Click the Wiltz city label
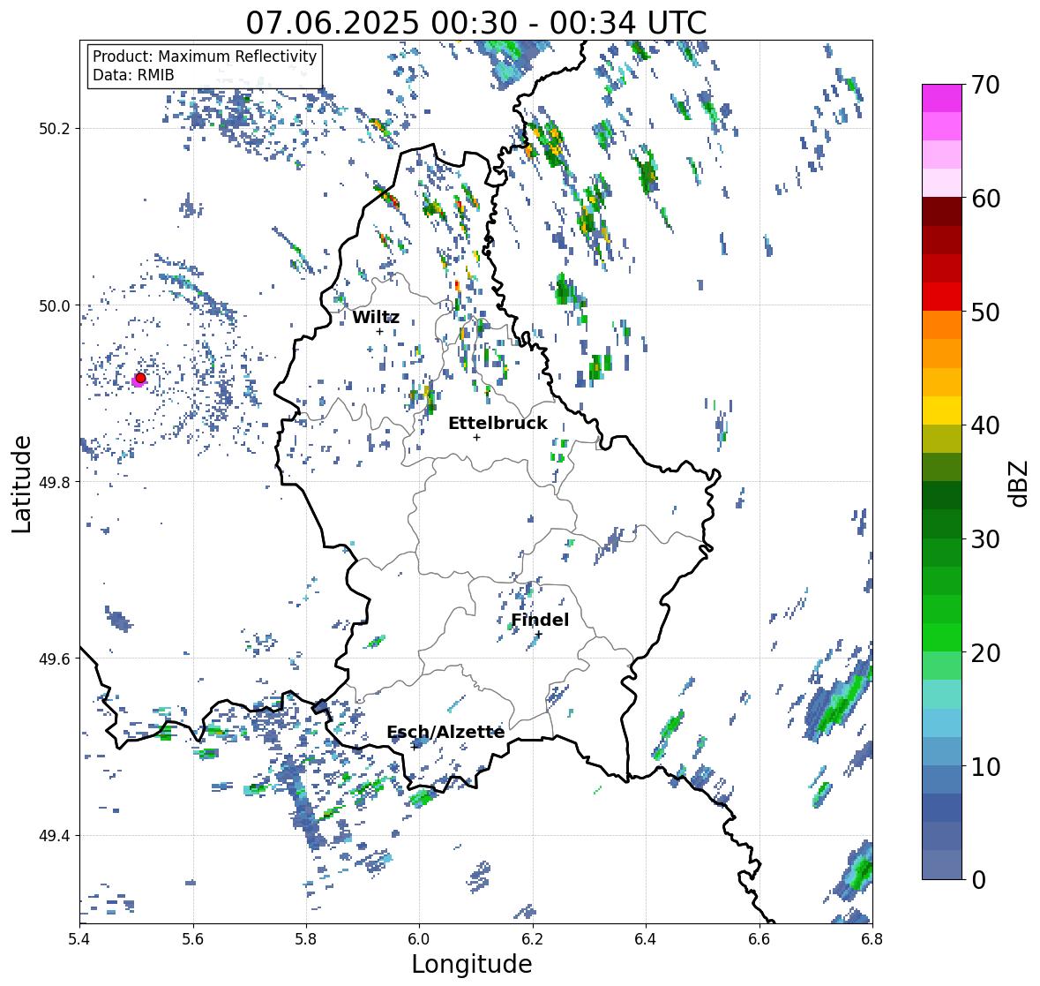1040x986 pixels. (x=376, y=317)
